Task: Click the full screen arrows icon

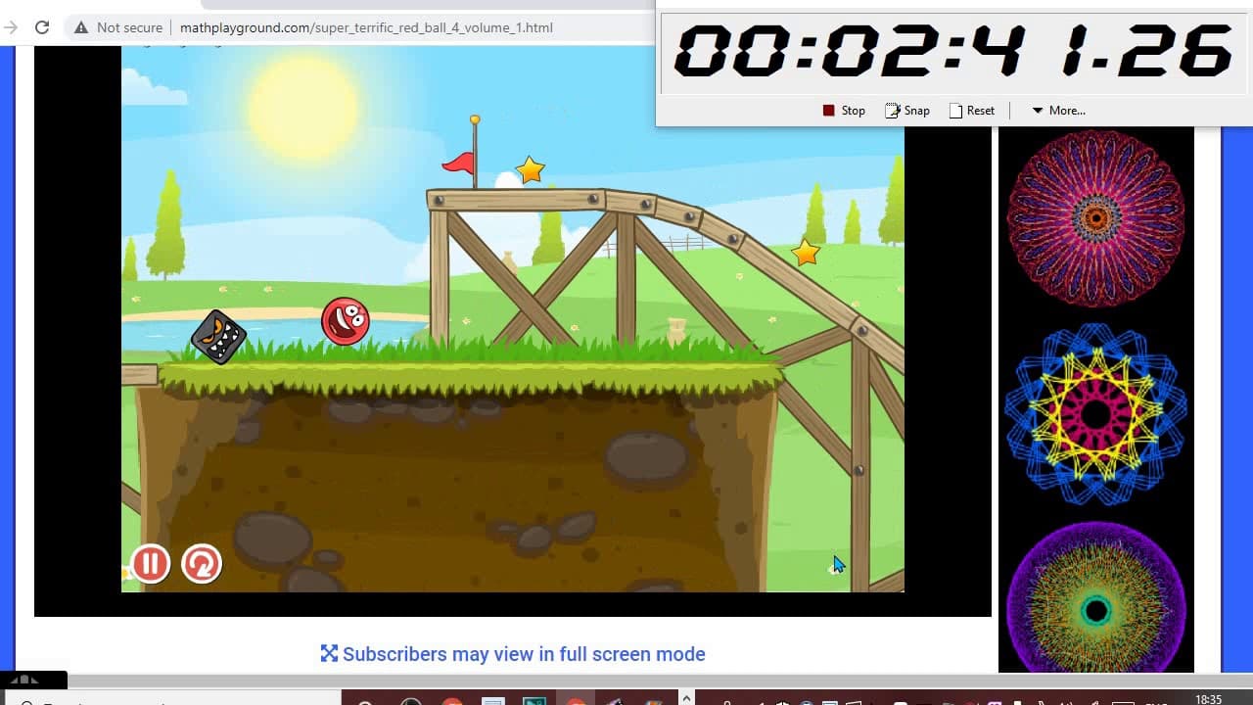Action: coord(329,653)
